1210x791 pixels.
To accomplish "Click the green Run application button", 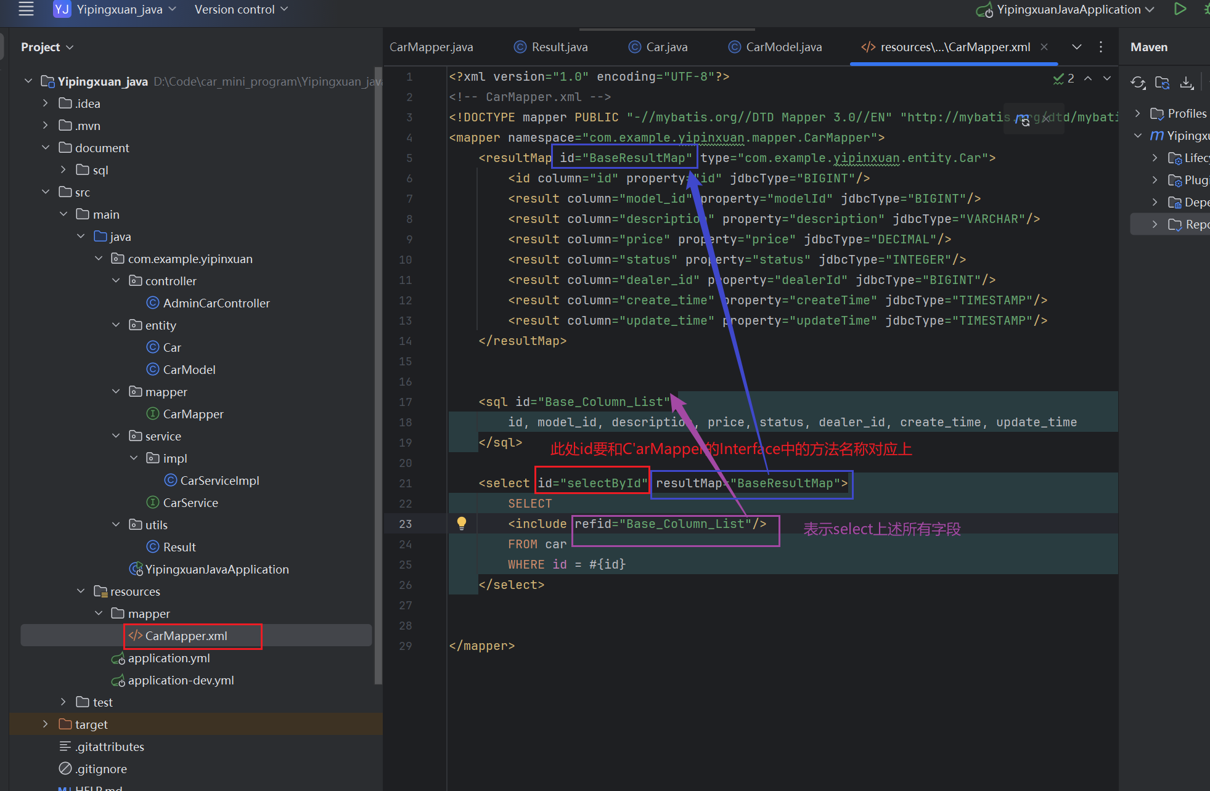I will 1180,9.
